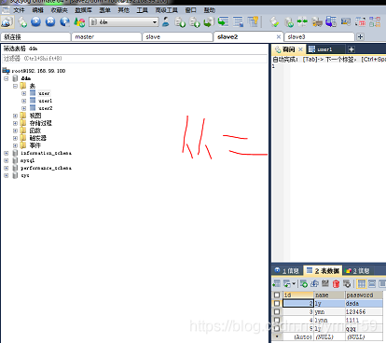Viewport: 386px width, 343px height.
Task: Open the dropdown arrow in results toolbar
Action: click(294, 283)
